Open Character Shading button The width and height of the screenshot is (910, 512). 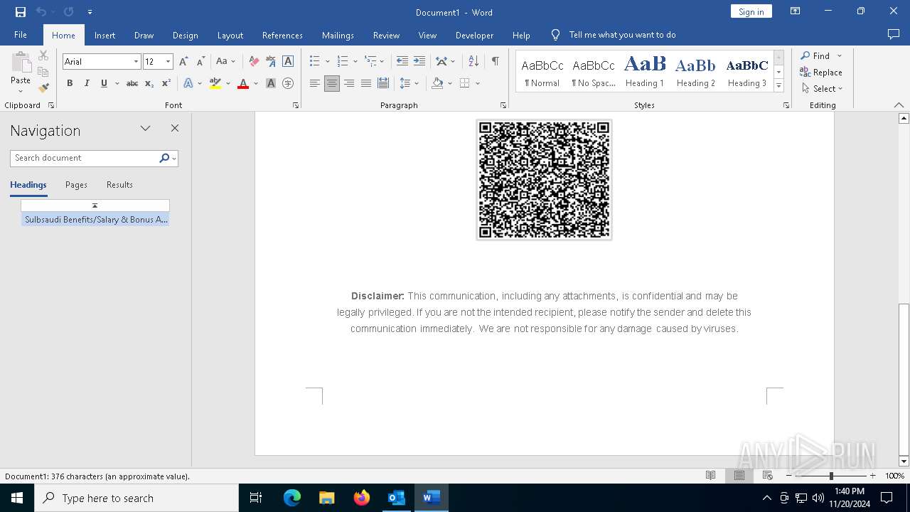click(x=271, y=83)
